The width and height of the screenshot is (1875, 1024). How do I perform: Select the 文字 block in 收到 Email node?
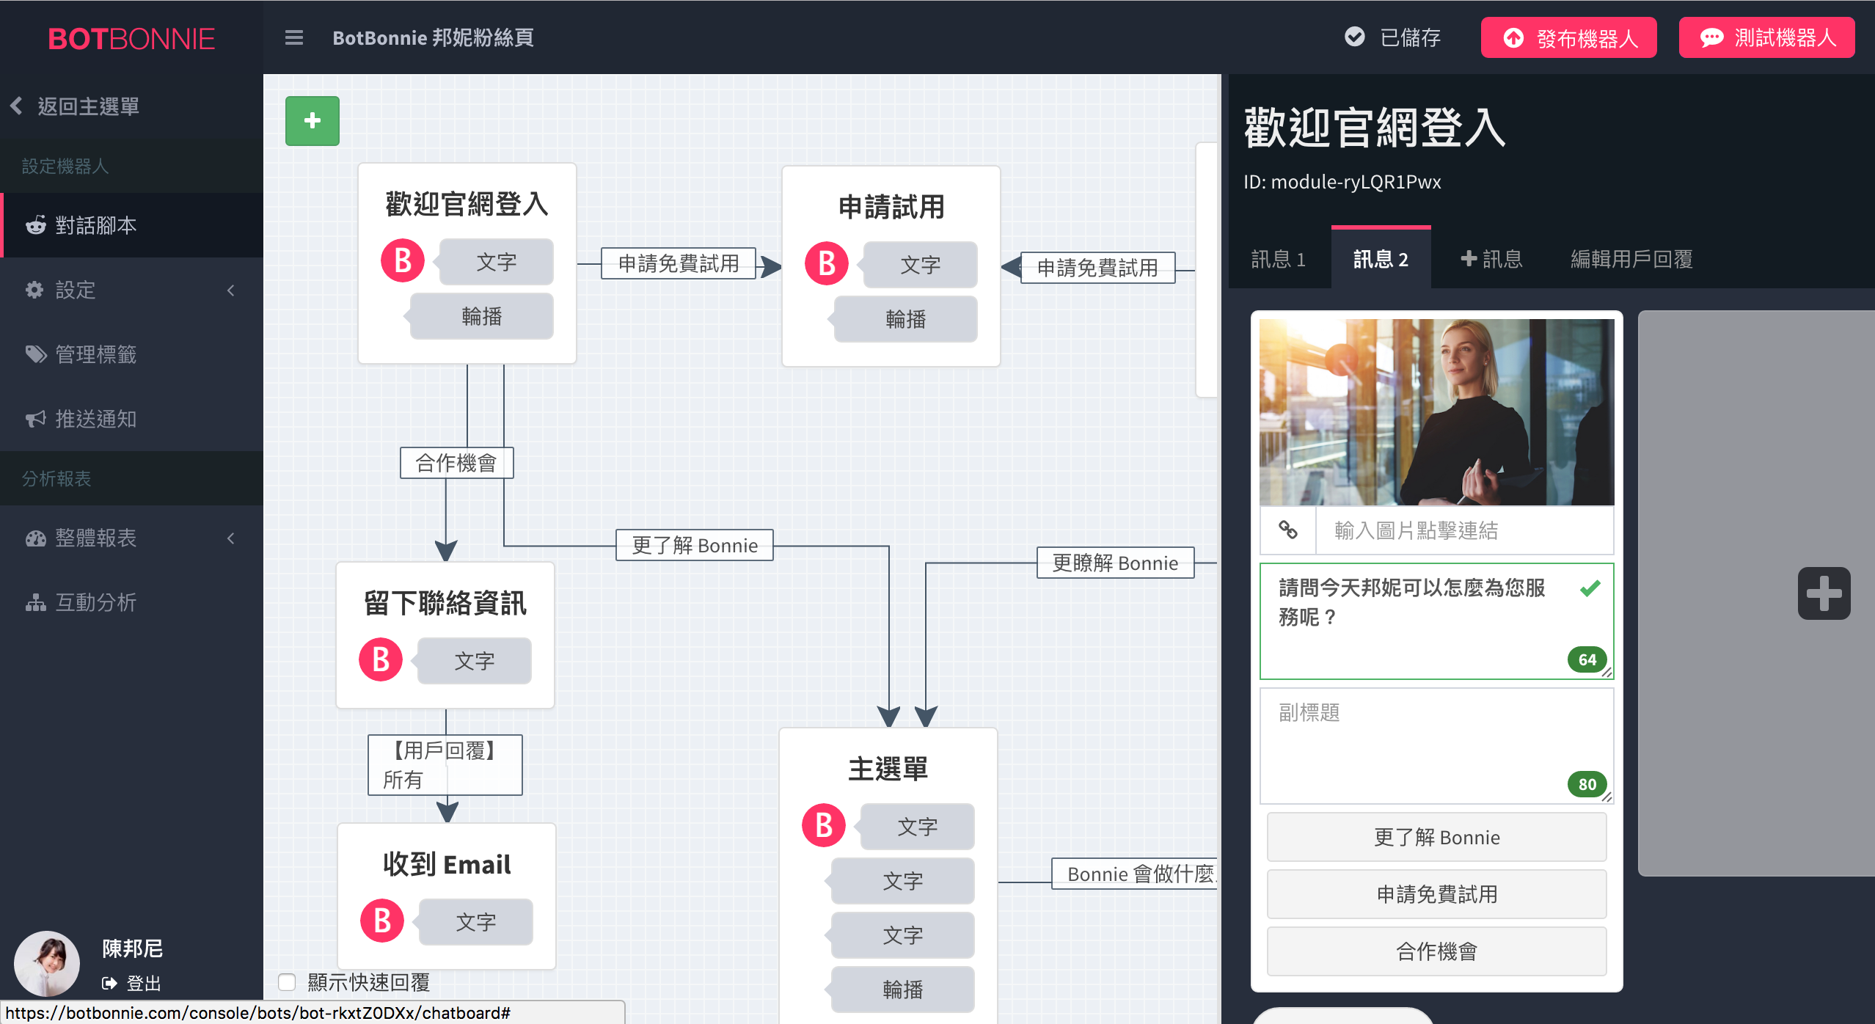click(x=476, y=922)
